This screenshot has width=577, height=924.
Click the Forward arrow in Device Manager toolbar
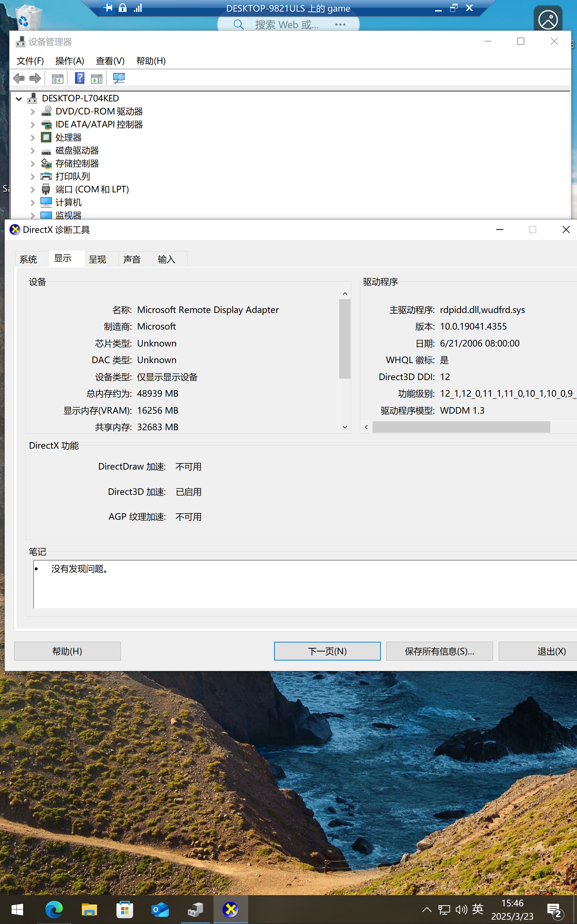click(35, 78)
